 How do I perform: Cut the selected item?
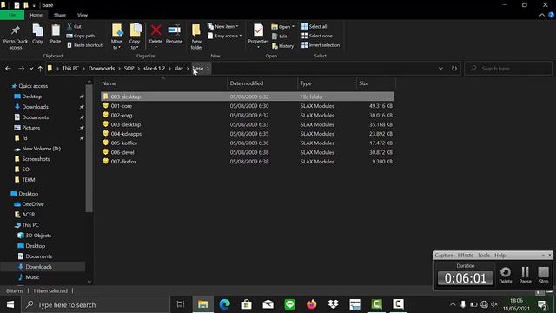coord(74,26)
